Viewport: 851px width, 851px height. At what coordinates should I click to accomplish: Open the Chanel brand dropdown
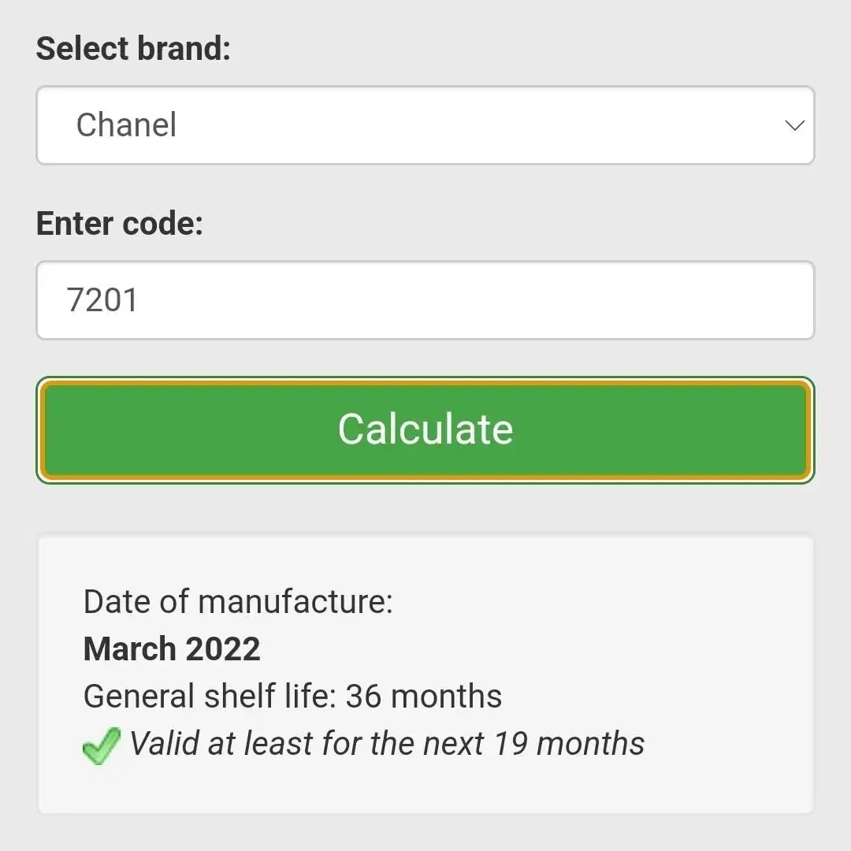point(425,125)
